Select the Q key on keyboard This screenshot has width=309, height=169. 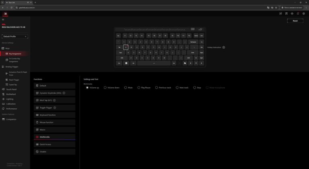pos(126,47)
